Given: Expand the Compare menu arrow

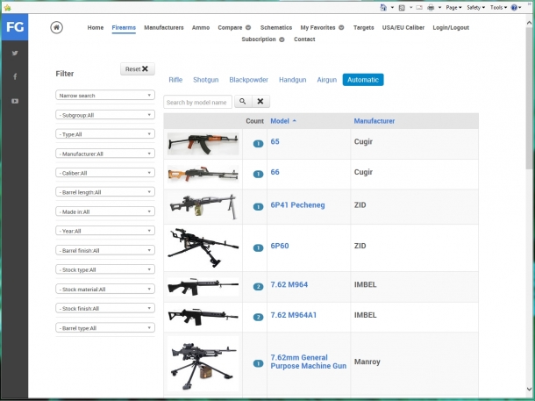Looking at the screenshot, I should 248,28.
